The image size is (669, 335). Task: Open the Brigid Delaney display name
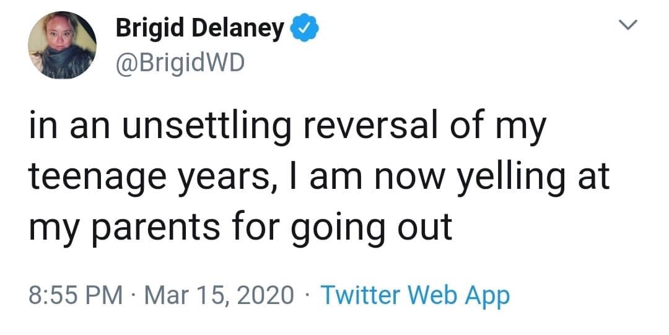click(x=199, y=28)
